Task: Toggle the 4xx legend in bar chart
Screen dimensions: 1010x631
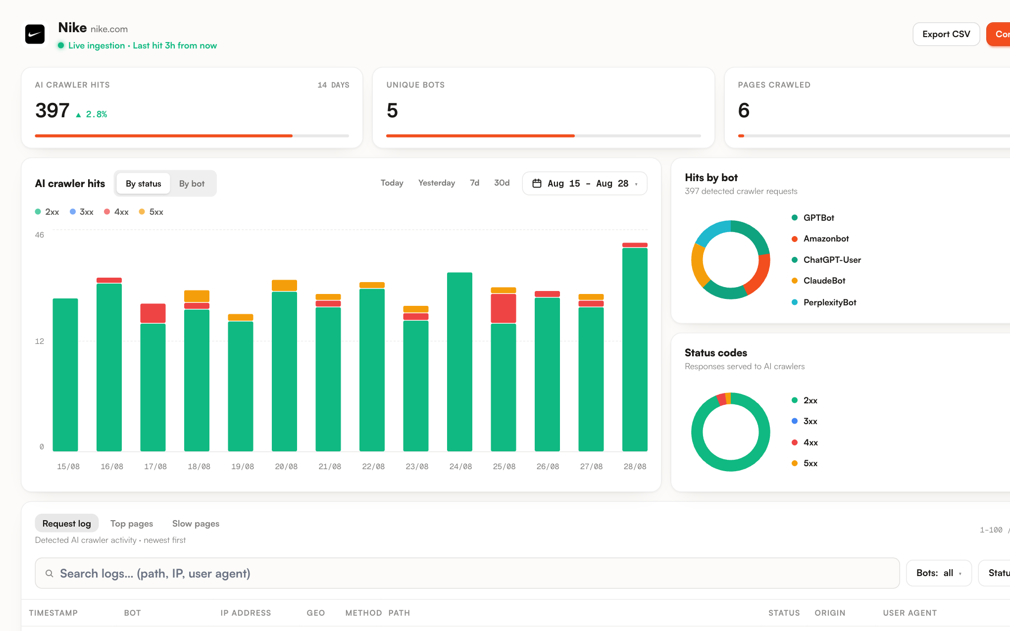Action: (116, 212)
